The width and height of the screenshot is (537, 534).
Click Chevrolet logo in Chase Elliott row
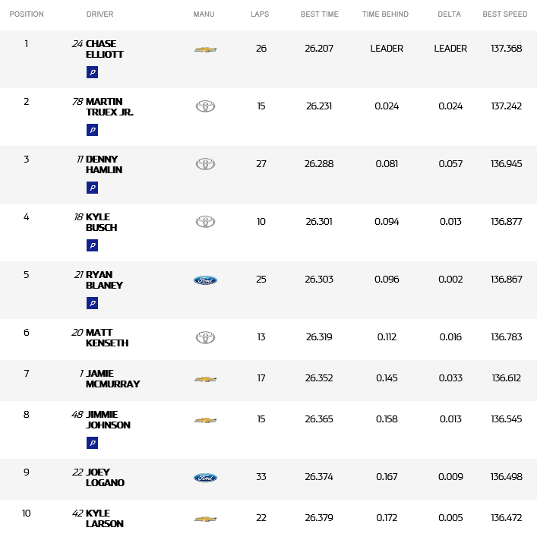205,49
